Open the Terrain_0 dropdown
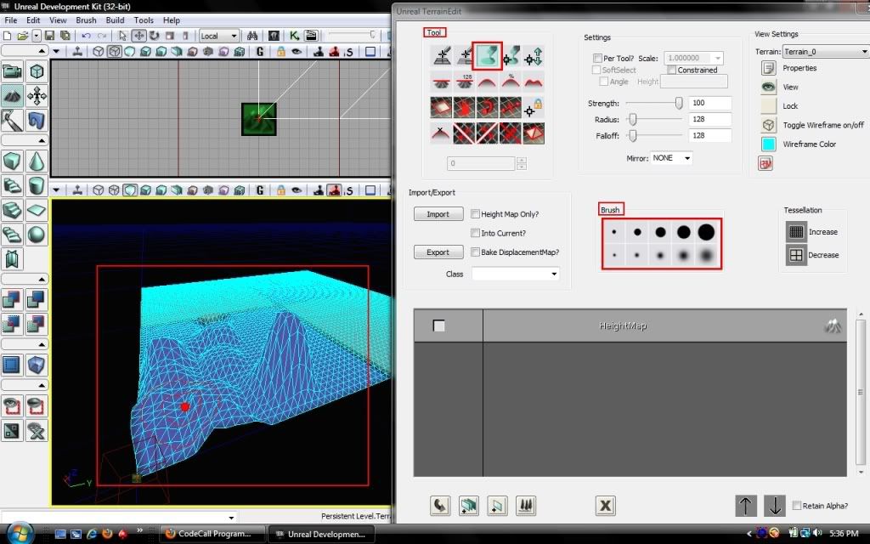Viewport: 870px width, 544px height. tap(825, 52)
